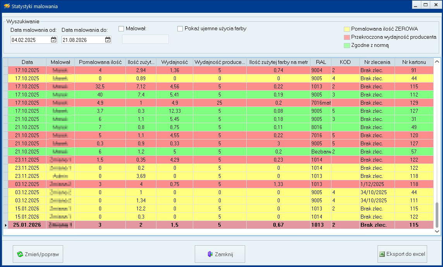Select row with order 1/12/2025
The image size is (443, 267).
point(221,184)
